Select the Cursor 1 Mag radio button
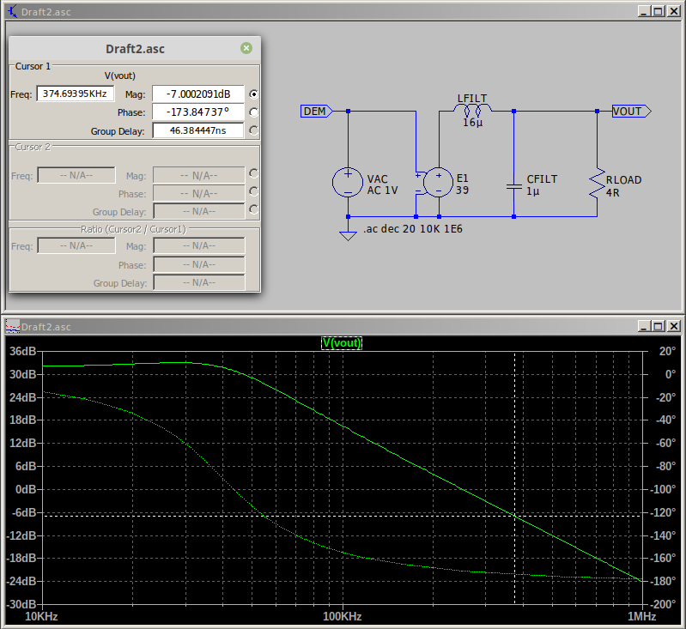The height and width of the screenshot is (629, 686). pyautogui.click(x=254, y=94)
